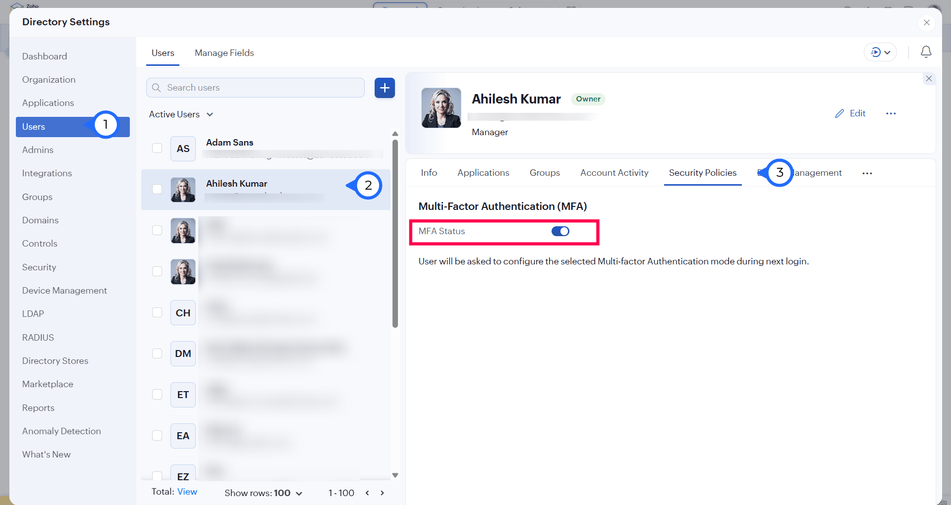951x505 pixels.
Task: Go to previous page of users
Action: coord(367,493)
